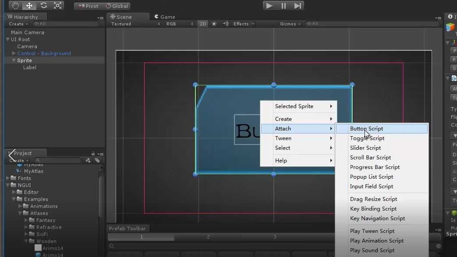This screenshot has width=457, height=257.
Task: Open the Tween submenu
Action: click(x=298, y=138)
